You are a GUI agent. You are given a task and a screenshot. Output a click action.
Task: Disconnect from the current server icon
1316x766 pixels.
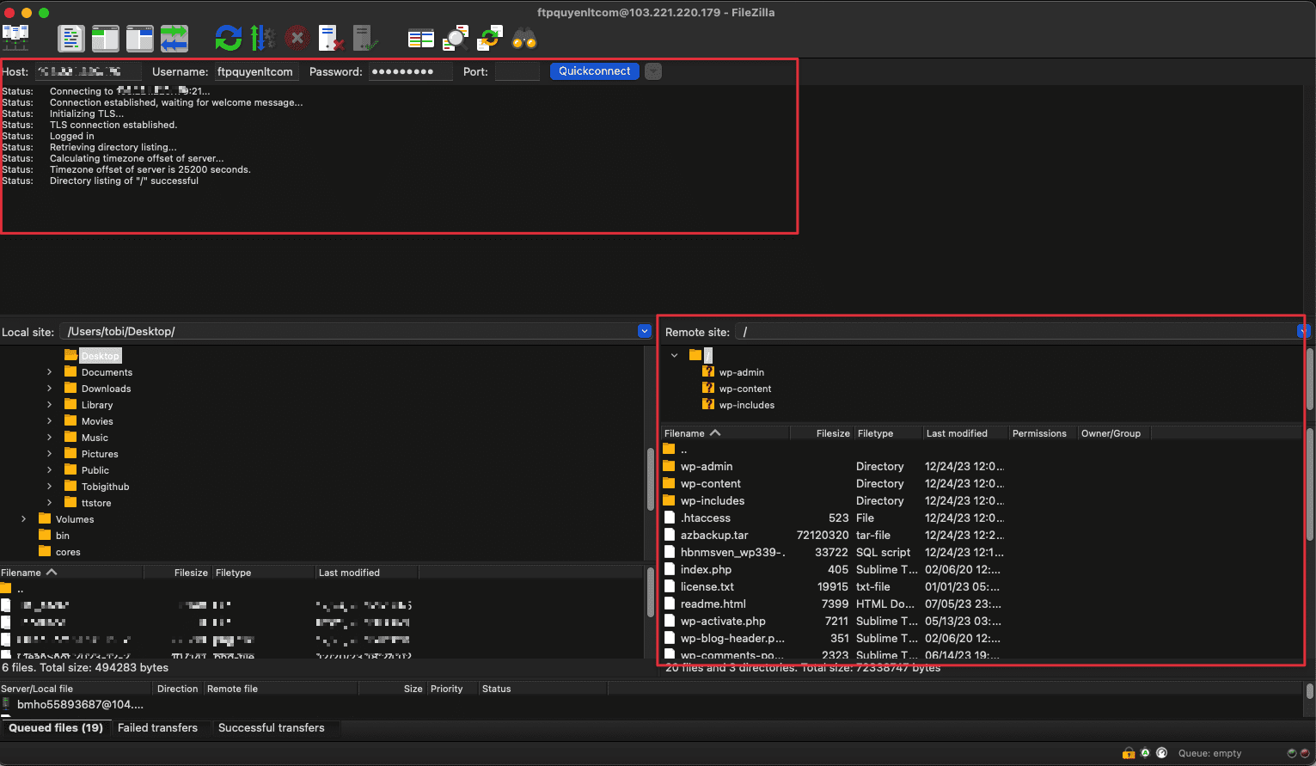click(331, 38)
